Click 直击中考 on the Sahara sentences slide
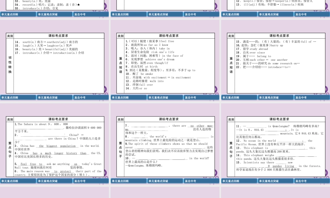The height and width of the screenshot is (198, 330). [x=91, y=181]
